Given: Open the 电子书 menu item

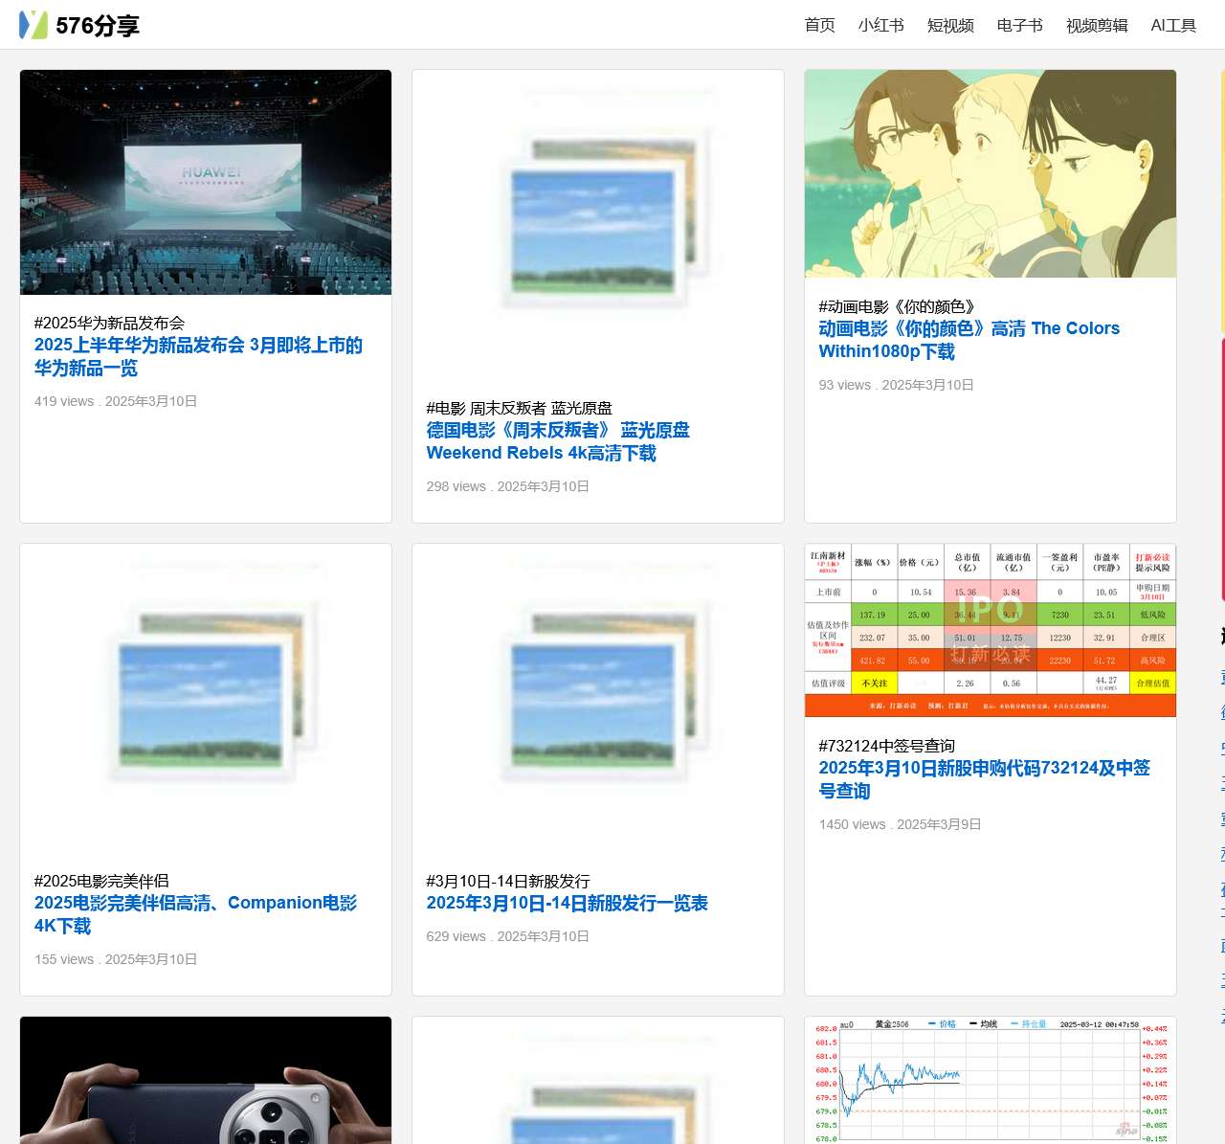Looking at the screenshot, I should coord(1019,25).
